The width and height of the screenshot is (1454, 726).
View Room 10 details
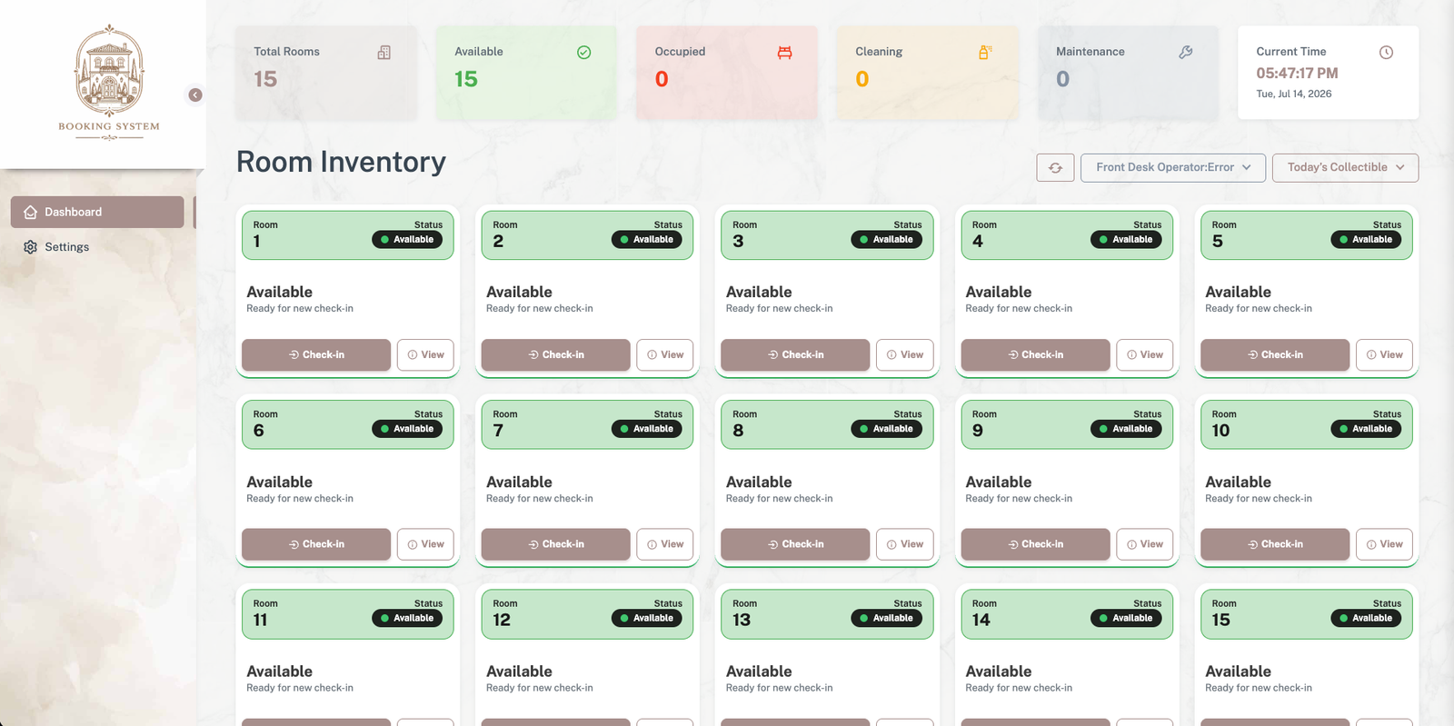coord(1384,544)
